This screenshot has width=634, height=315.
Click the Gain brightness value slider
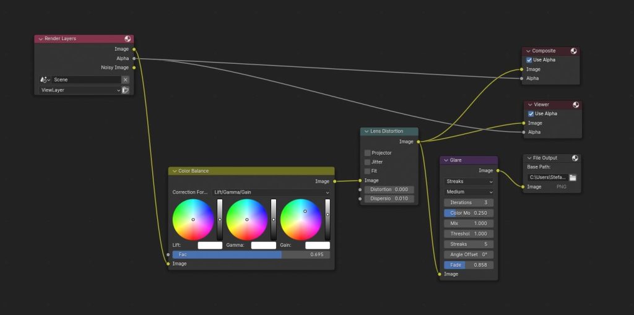tap(328, 220)
